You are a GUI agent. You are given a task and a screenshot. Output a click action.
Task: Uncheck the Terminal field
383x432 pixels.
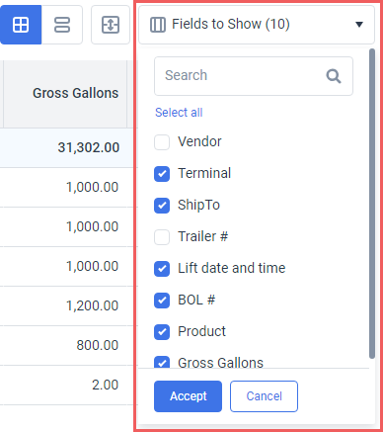(162, 174)
